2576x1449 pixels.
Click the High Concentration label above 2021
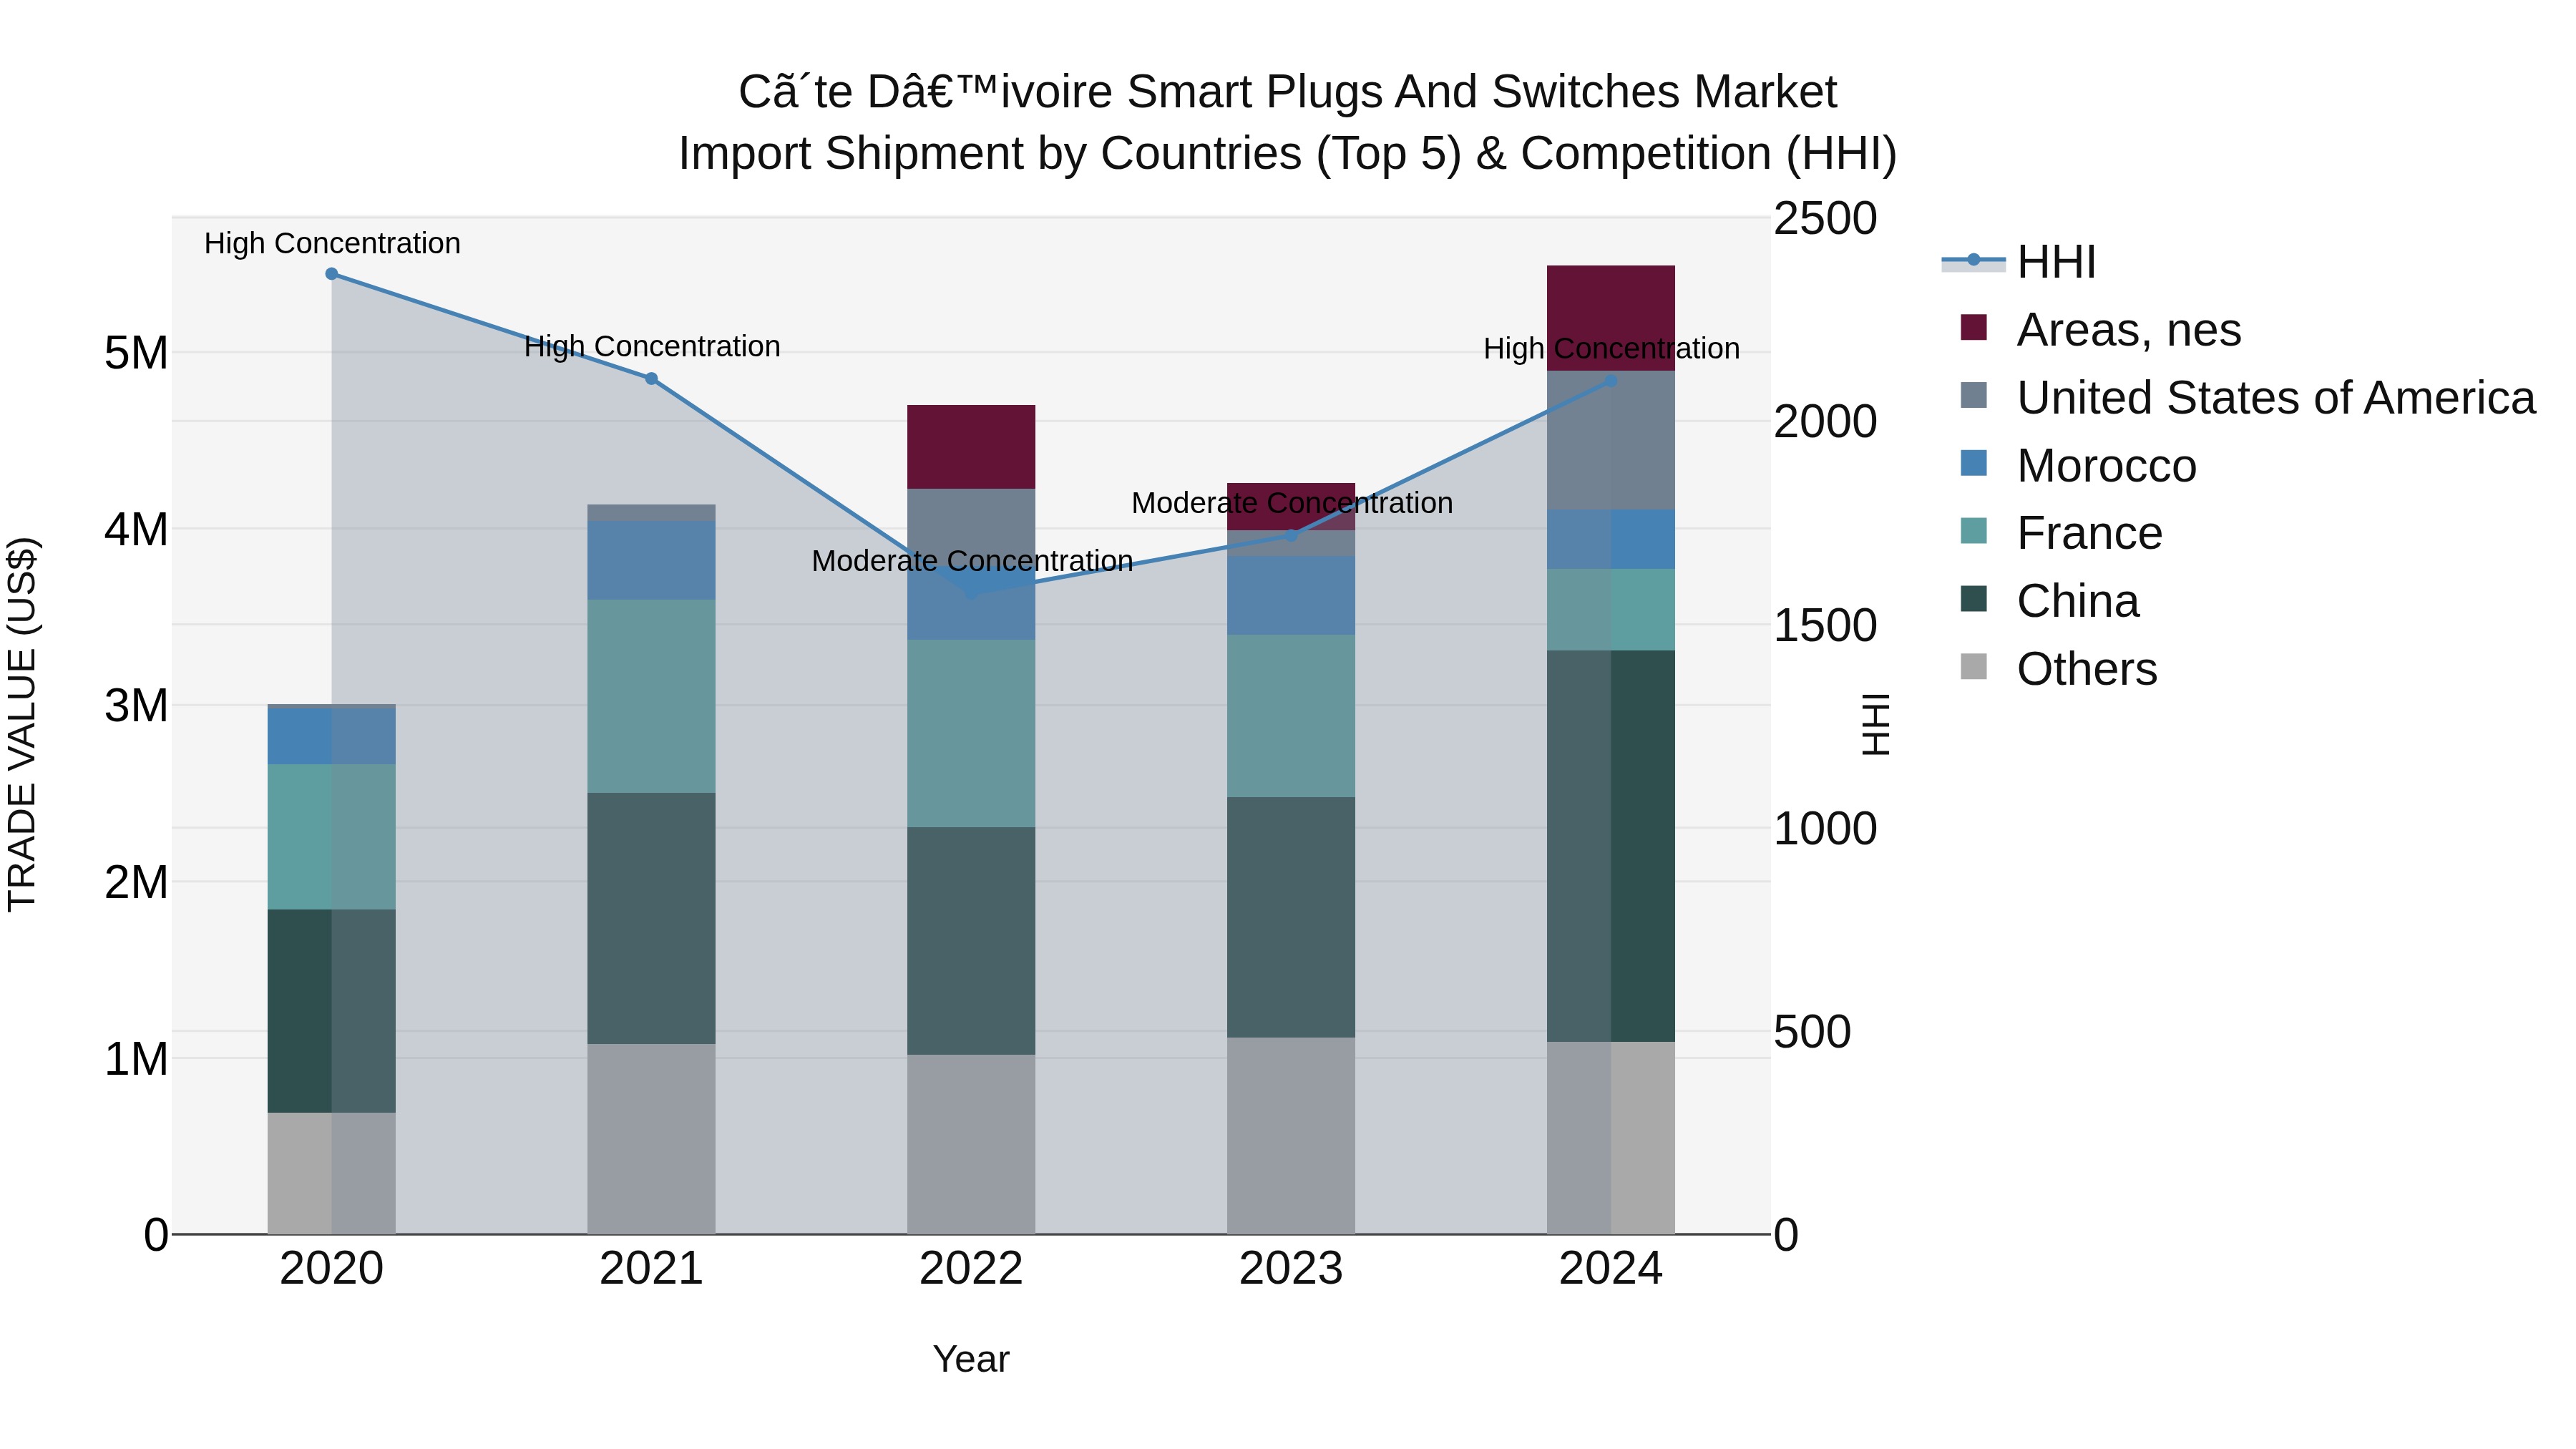(652, 346)
